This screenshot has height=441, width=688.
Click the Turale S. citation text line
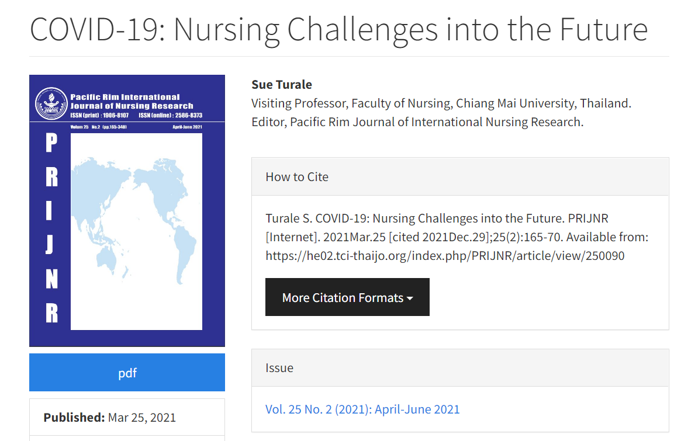[x=437, y=218]
